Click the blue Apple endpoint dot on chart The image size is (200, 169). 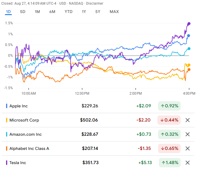point(188,36)
